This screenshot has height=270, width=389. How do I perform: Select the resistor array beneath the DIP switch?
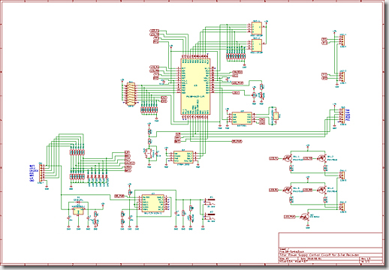point(149,109)
